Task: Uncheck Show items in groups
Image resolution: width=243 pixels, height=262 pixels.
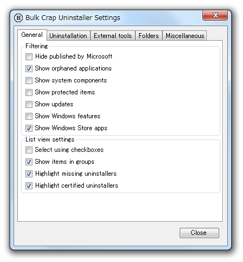Action: coord(29,162)
